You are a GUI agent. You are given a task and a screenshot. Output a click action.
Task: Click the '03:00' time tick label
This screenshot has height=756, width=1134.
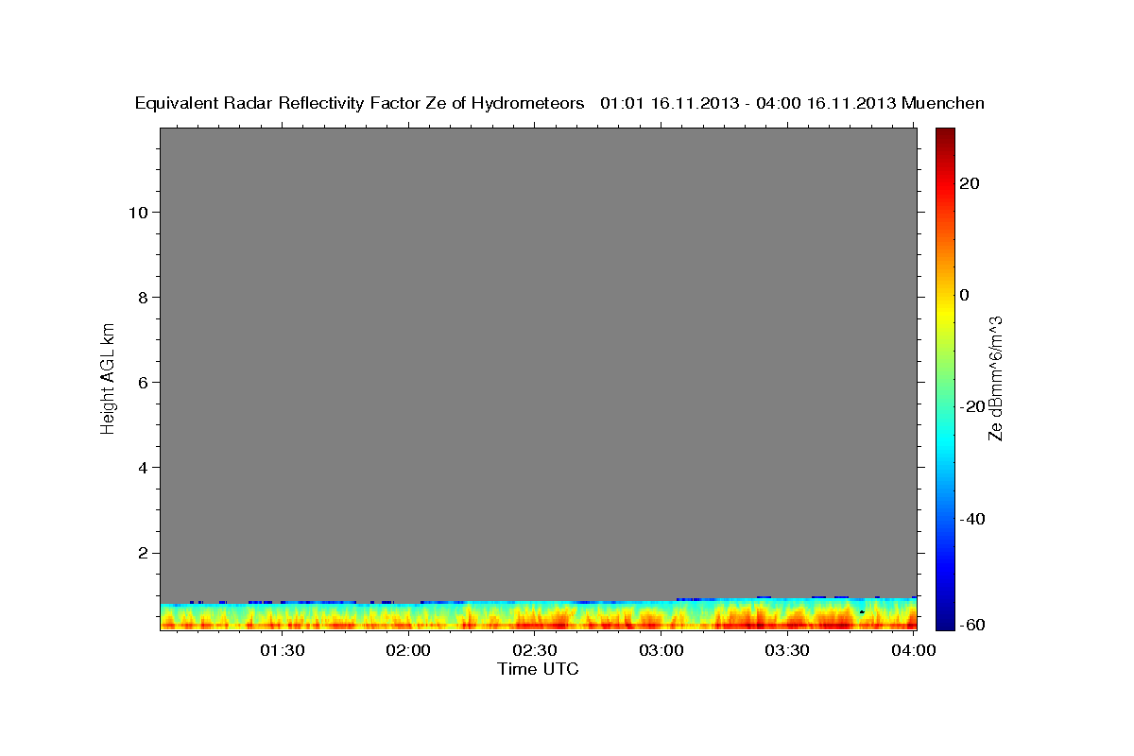click(661, 650)
